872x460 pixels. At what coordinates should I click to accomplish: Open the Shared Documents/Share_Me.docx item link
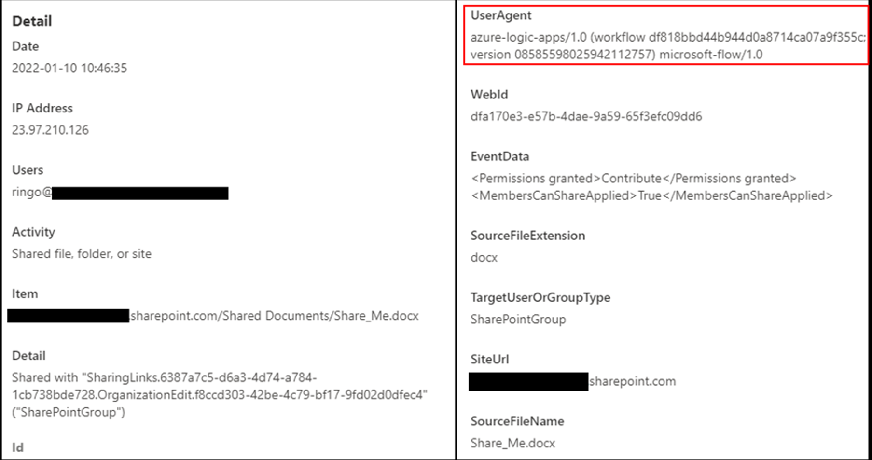click(x=274, y=316)
